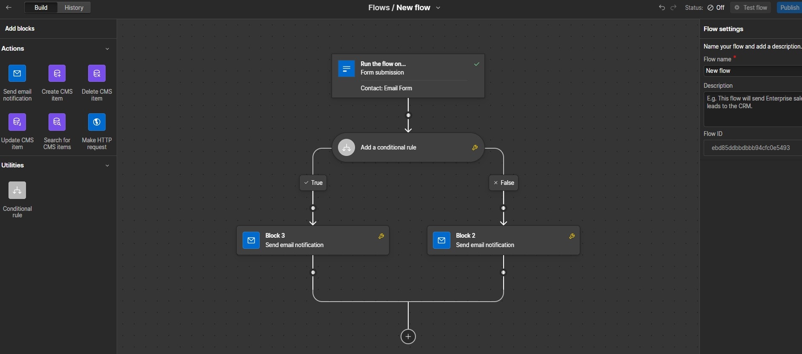Image resolution: width=802 pixels, height=354 pixels.
Task: Click the Flows breadcrumb link
Action: (379, 8)
